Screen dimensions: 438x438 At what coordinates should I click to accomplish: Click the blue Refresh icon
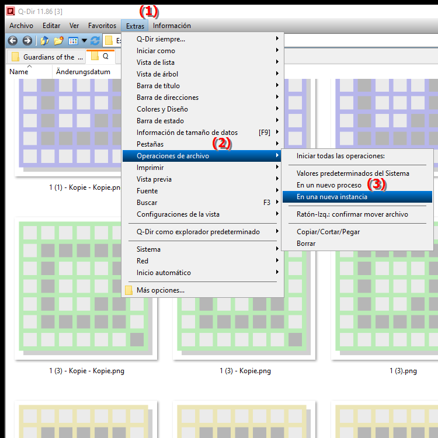click(95, 41)
